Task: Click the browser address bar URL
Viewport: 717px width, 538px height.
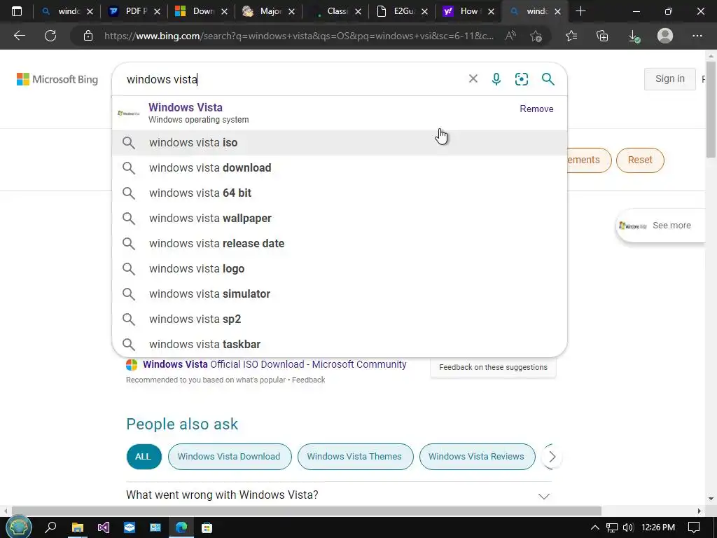Action: coord(299,36)
